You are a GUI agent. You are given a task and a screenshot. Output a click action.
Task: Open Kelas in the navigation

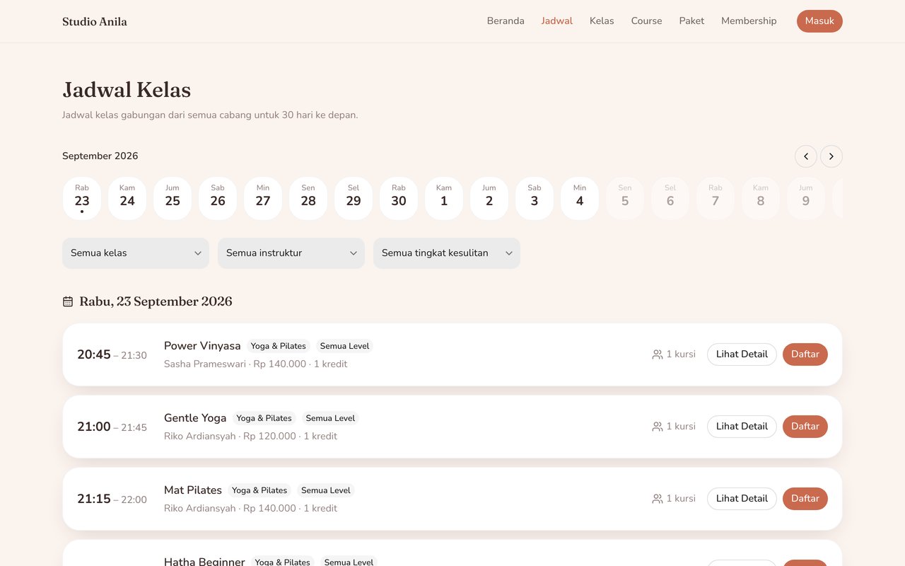(x=602, y=21)
